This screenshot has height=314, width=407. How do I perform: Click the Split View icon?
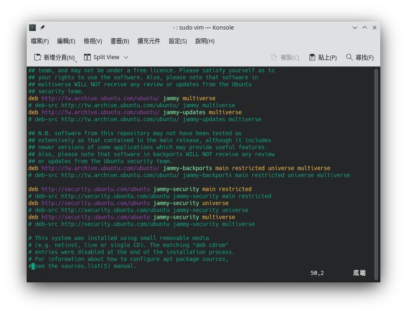pos(87,57)
